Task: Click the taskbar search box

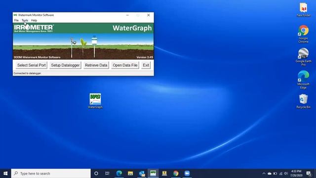Action: [51, 174]
